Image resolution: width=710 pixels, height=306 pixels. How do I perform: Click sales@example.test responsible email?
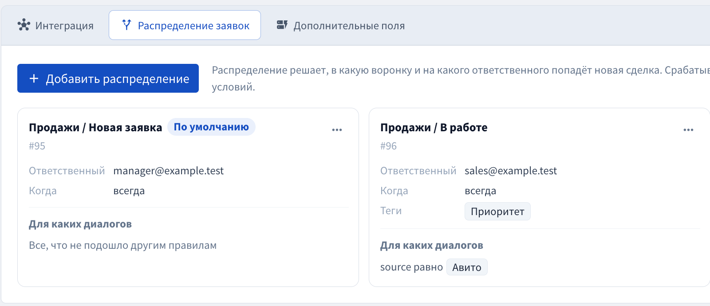click(511, 171)
